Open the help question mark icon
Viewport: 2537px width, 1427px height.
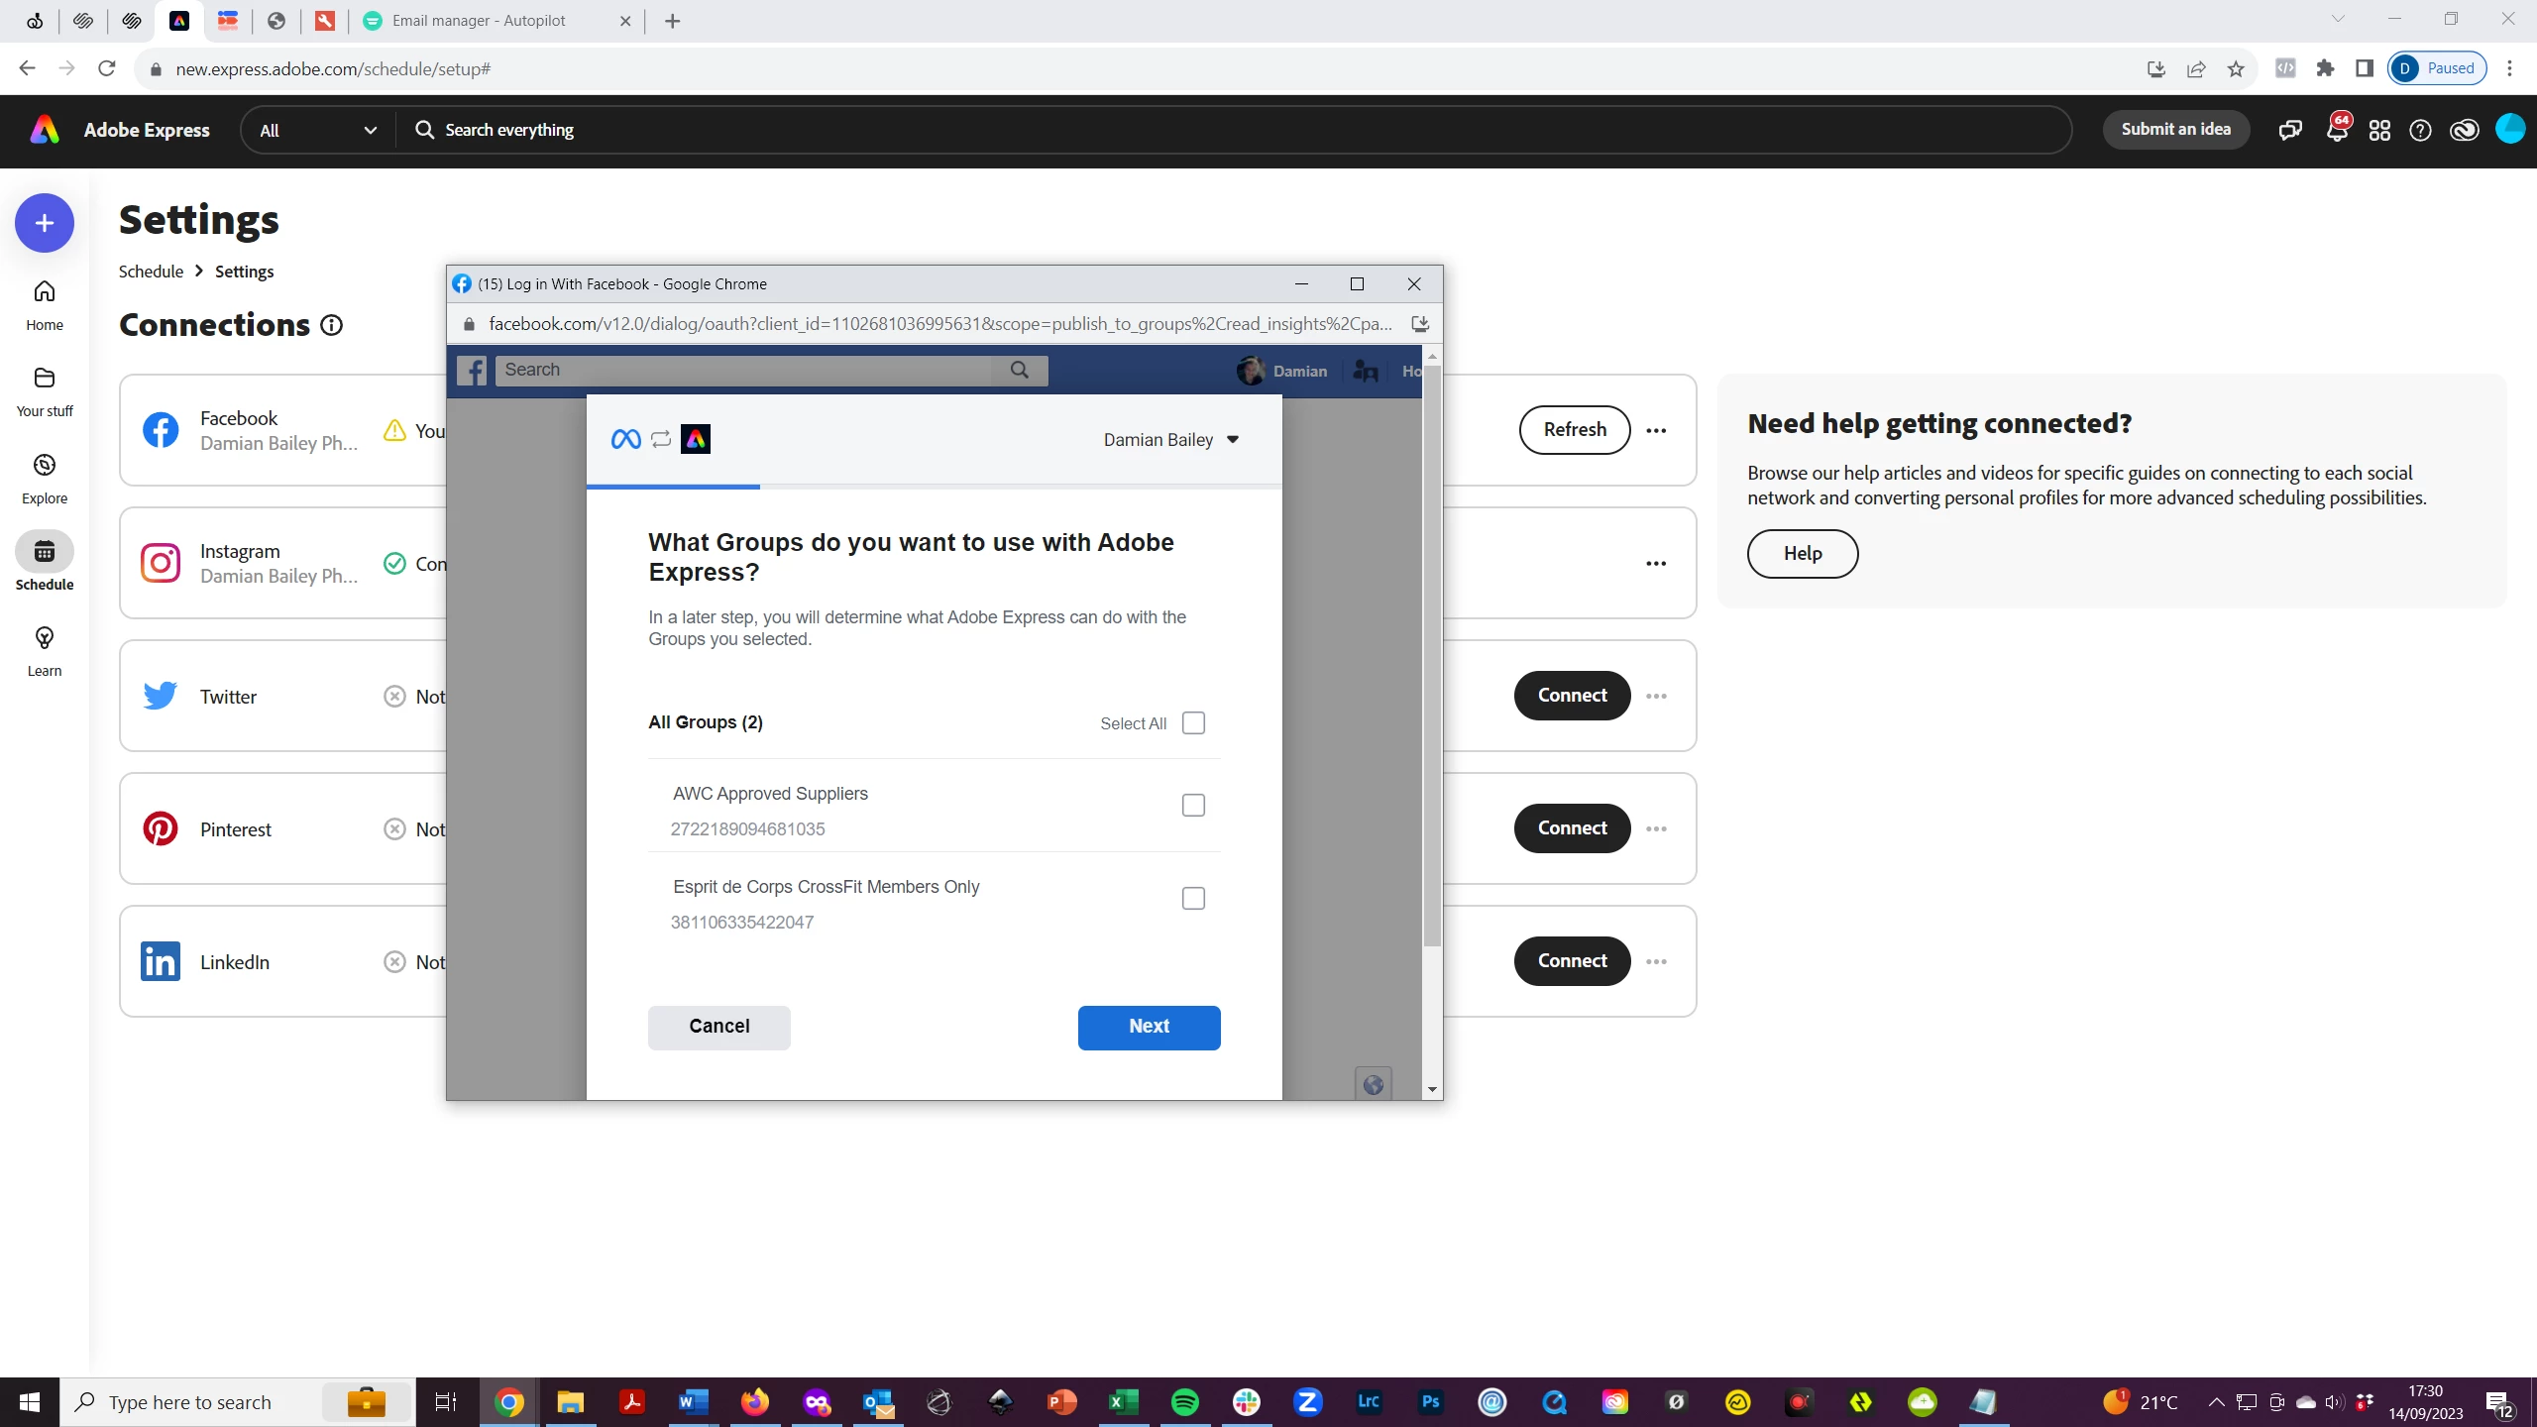coord(2420,130)
